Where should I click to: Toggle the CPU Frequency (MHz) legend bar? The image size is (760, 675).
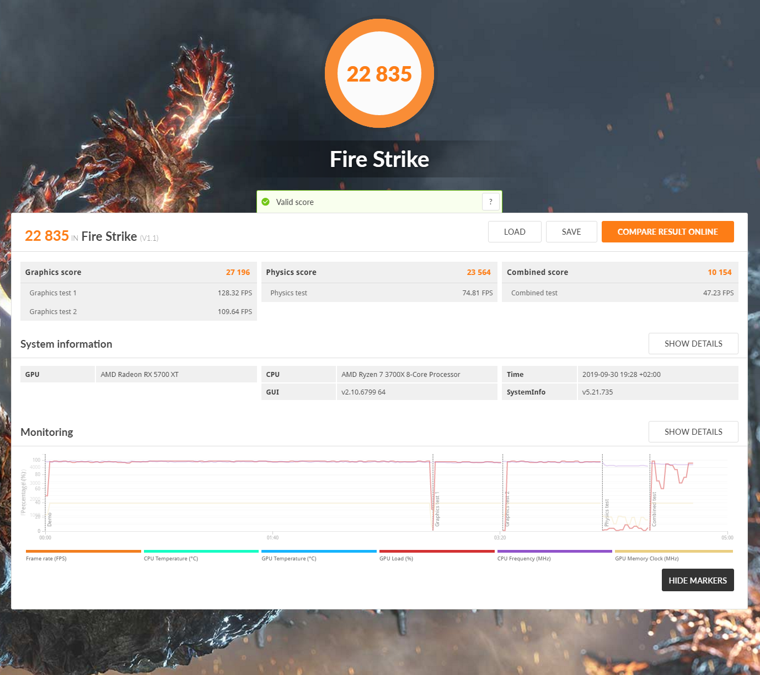tap(555, 551)
